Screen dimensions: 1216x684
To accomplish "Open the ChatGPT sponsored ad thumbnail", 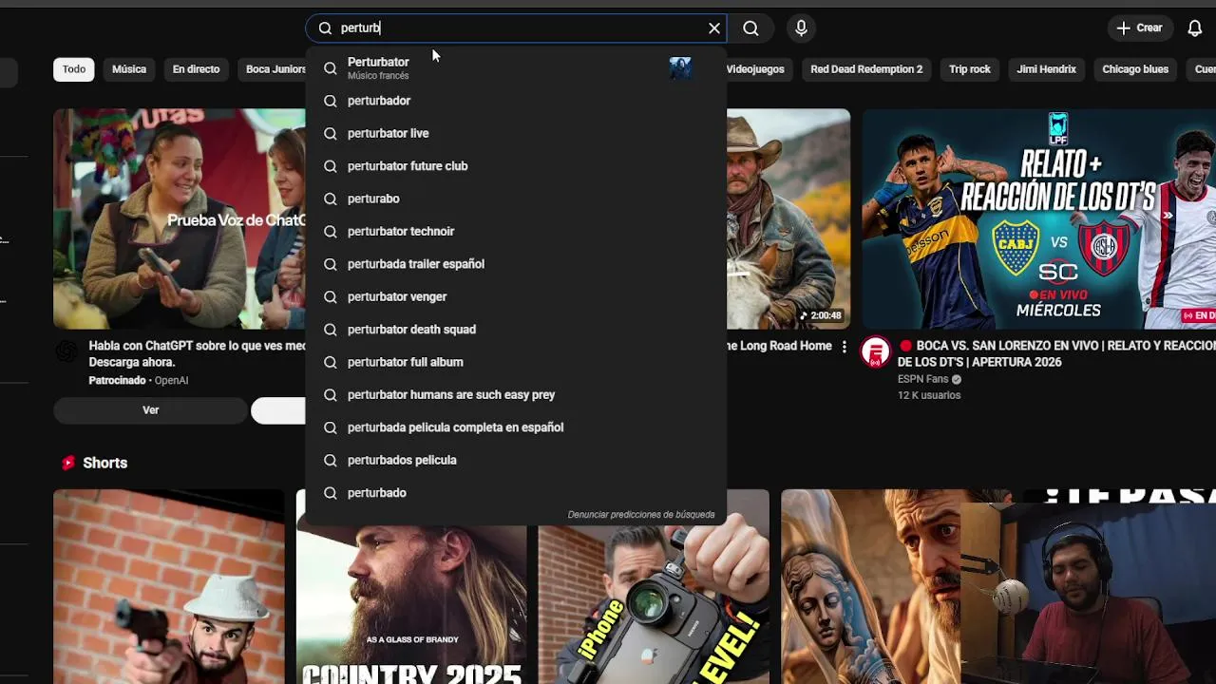I will tap(180, 218).
